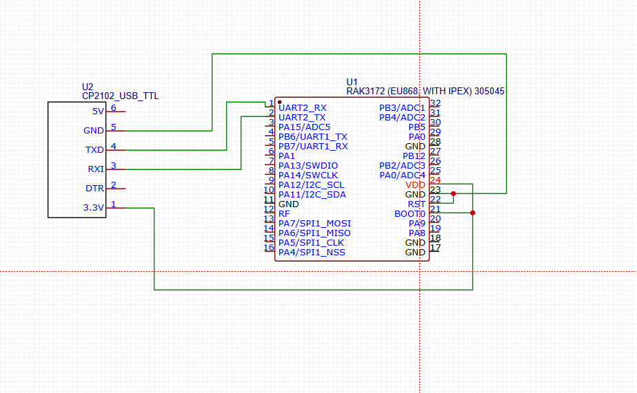
Task: Select the RXI pin label on U2
Action: point(95,169)
